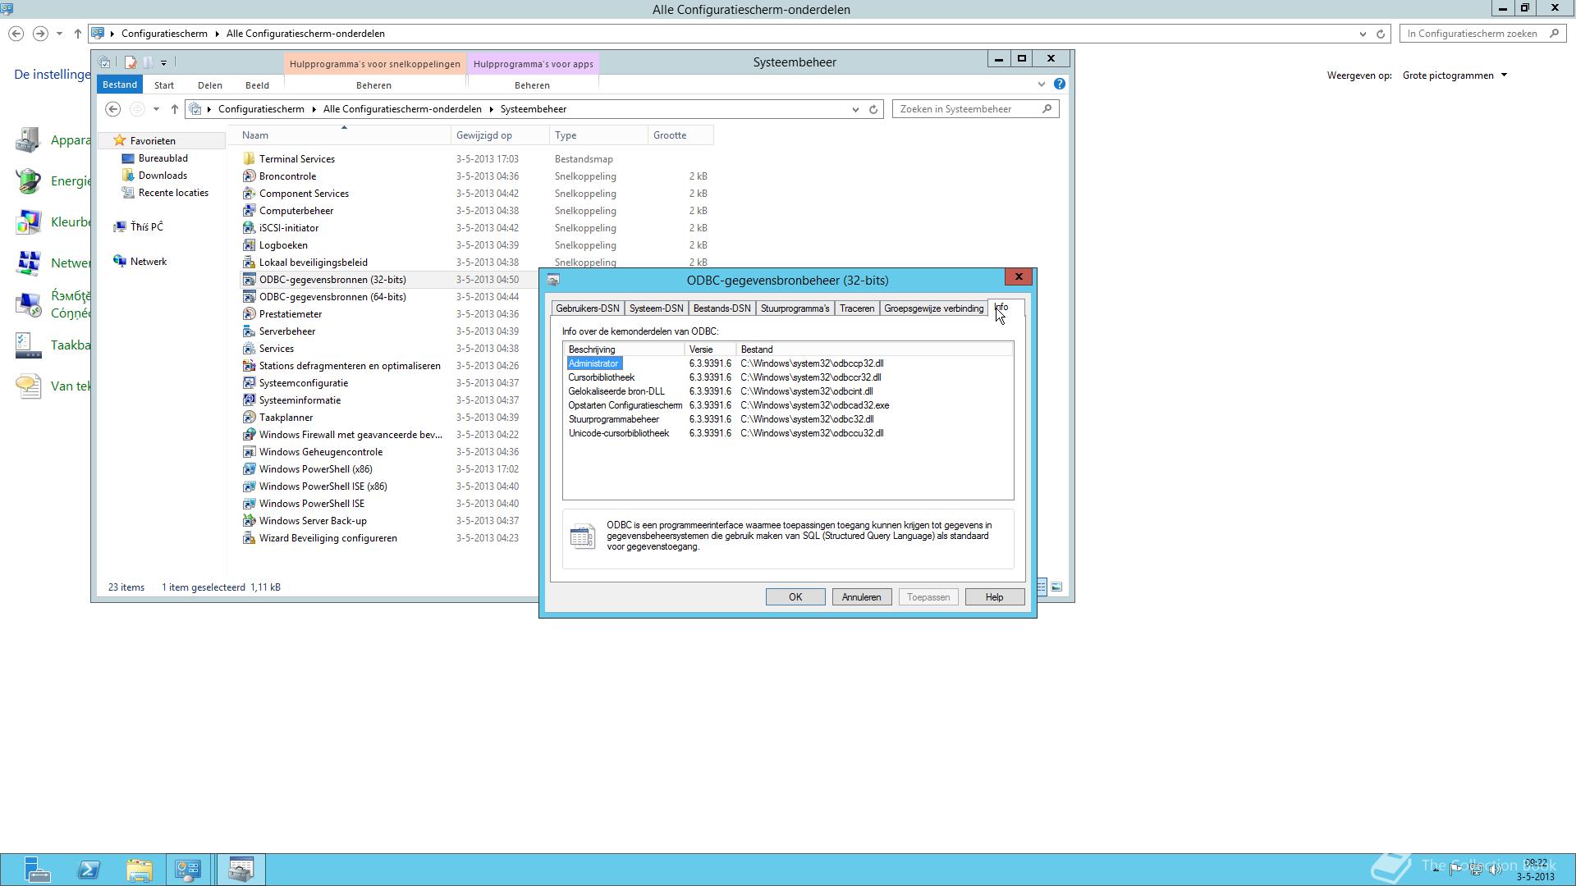Click Annuleren in ODBC dialog
The width and height of the screenshot is (1576, 886).
(861, 597)
